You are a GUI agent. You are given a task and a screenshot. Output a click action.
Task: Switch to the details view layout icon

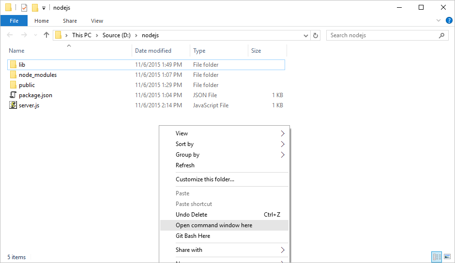437,257
